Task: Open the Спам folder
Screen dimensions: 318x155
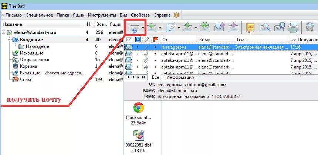Action: (26, 80)
